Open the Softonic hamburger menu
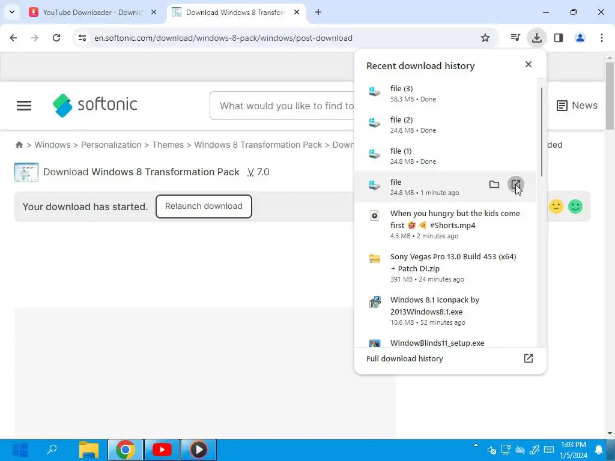The image size is (615, 461). pos(24,106)
